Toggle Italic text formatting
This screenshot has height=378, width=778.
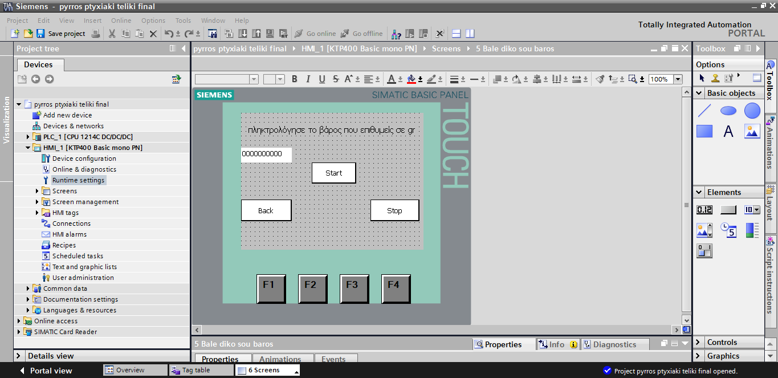(x=308, y=79)
